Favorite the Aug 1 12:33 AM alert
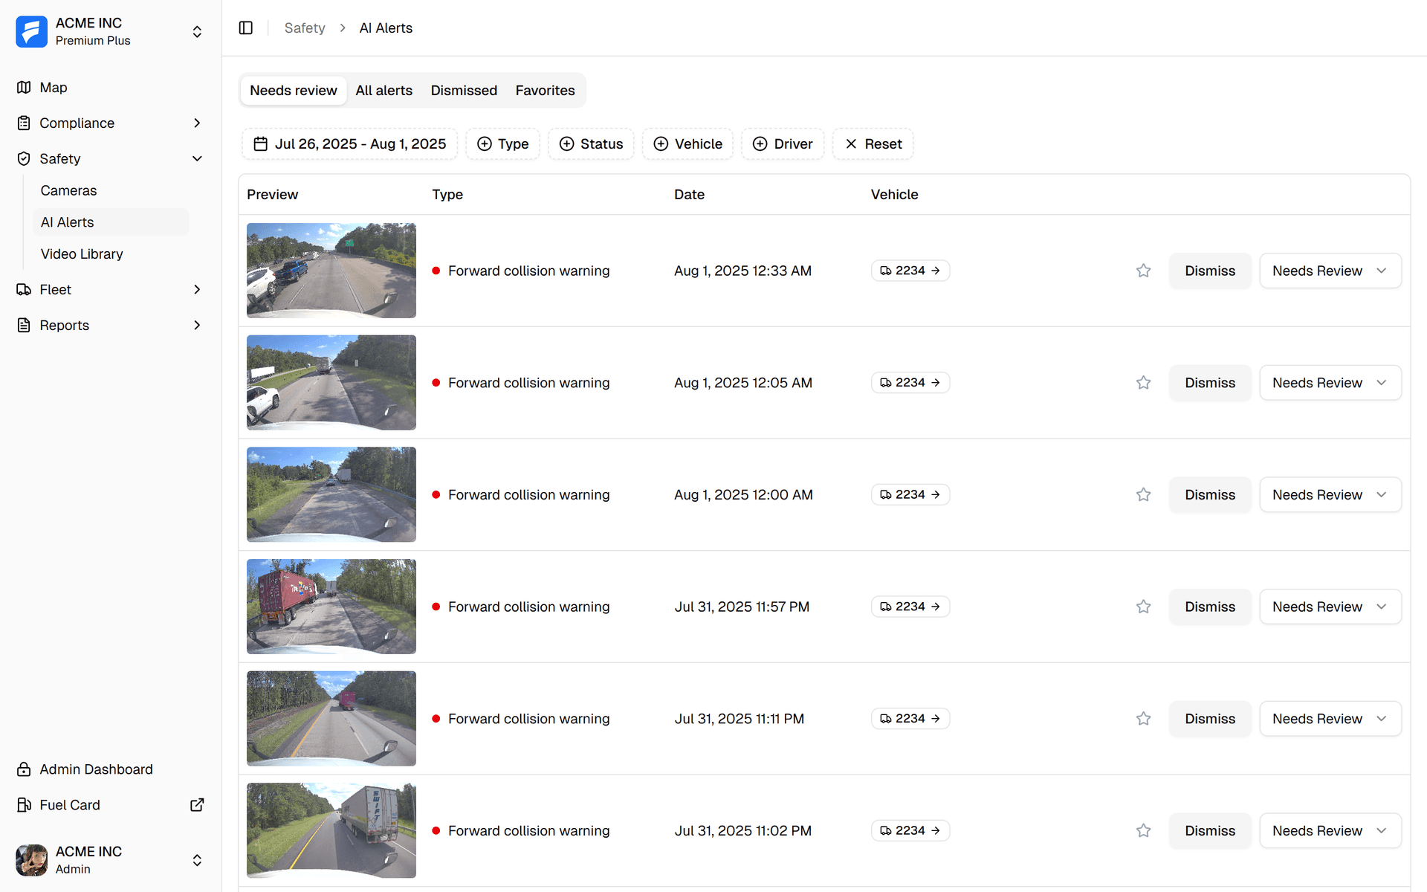 1143,271
